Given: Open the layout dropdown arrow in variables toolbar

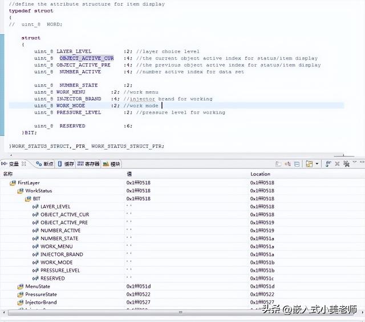Looking at the screenshot, I should (x=317, y=164).
